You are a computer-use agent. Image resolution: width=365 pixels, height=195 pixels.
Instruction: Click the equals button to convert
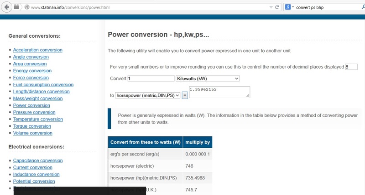pyautogui.click(x=185, y=95)
